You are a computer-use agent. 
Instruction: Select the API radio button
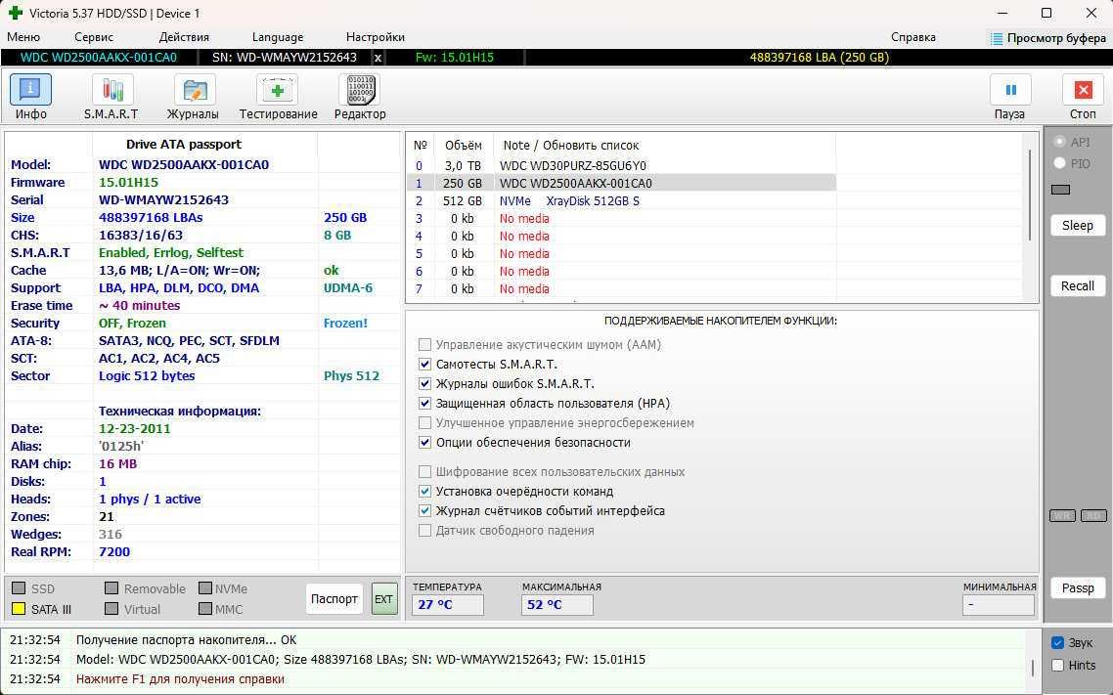pyautogui.click(x=1060, y=142)
